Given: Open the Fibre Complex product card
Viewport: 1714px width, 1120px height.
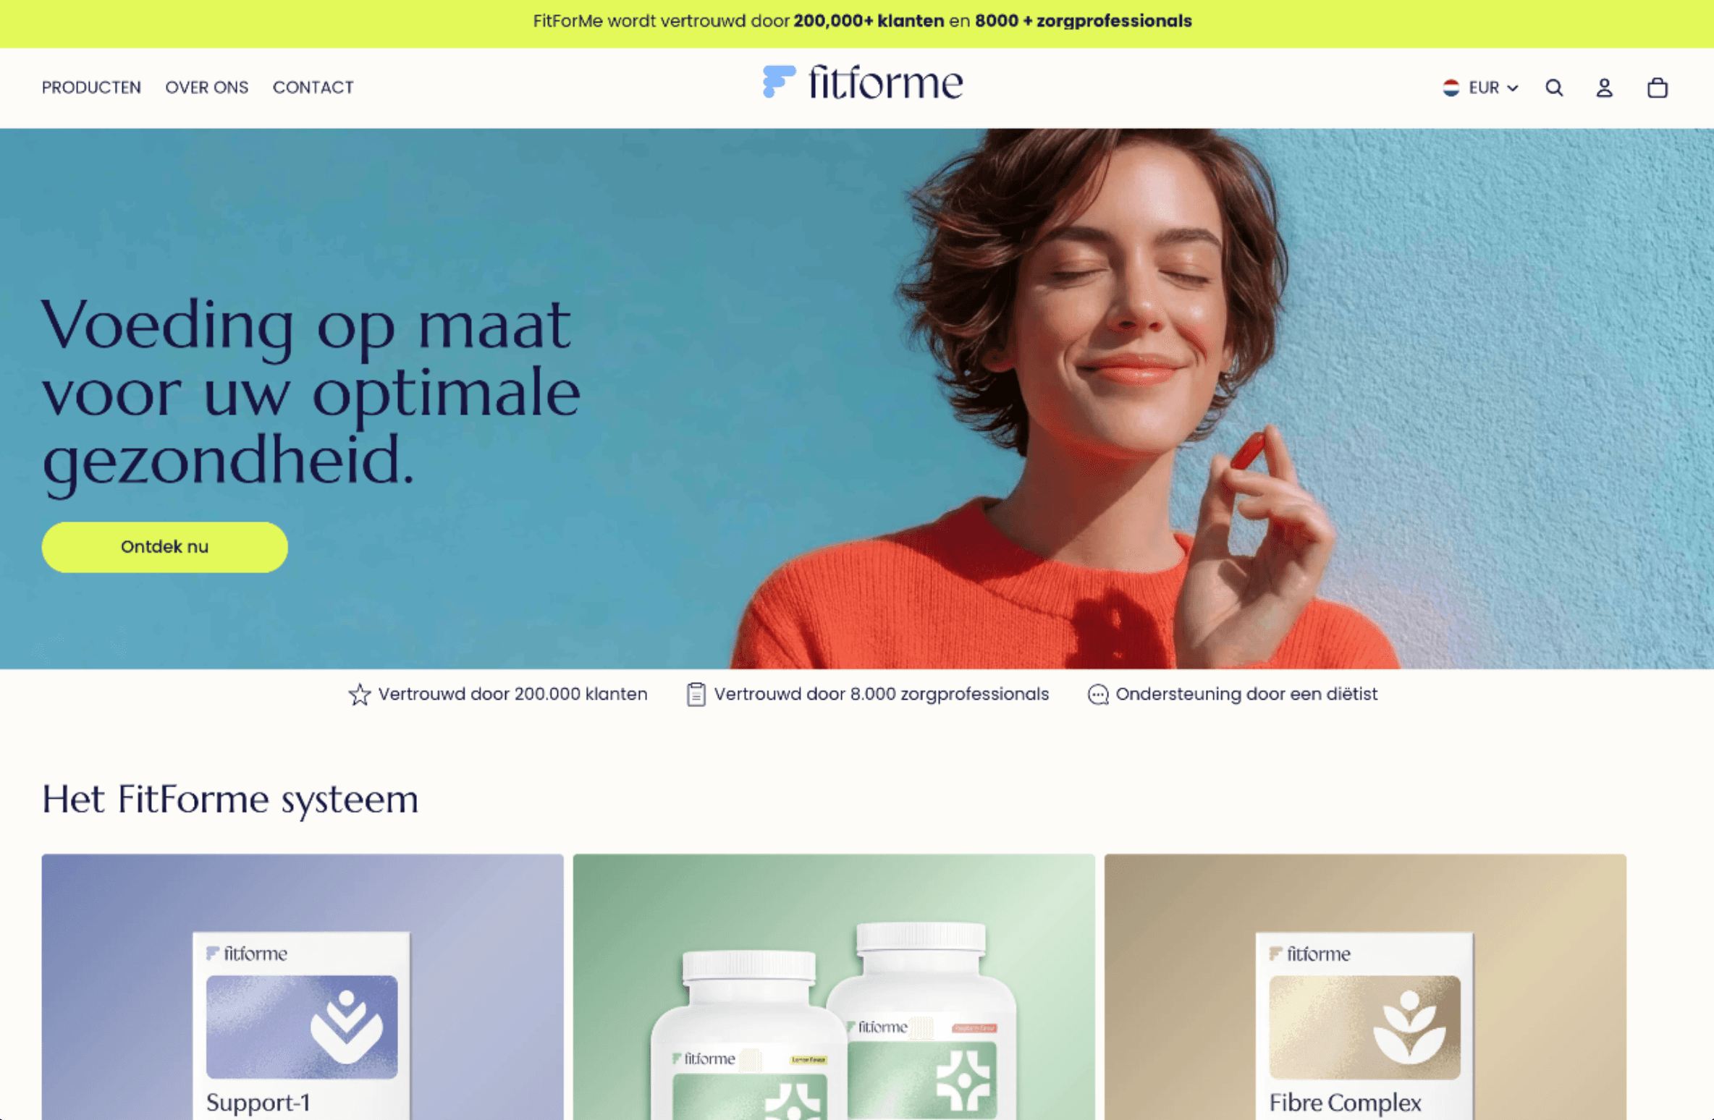Looking at the screenshot, I should tap(1364, 987).
